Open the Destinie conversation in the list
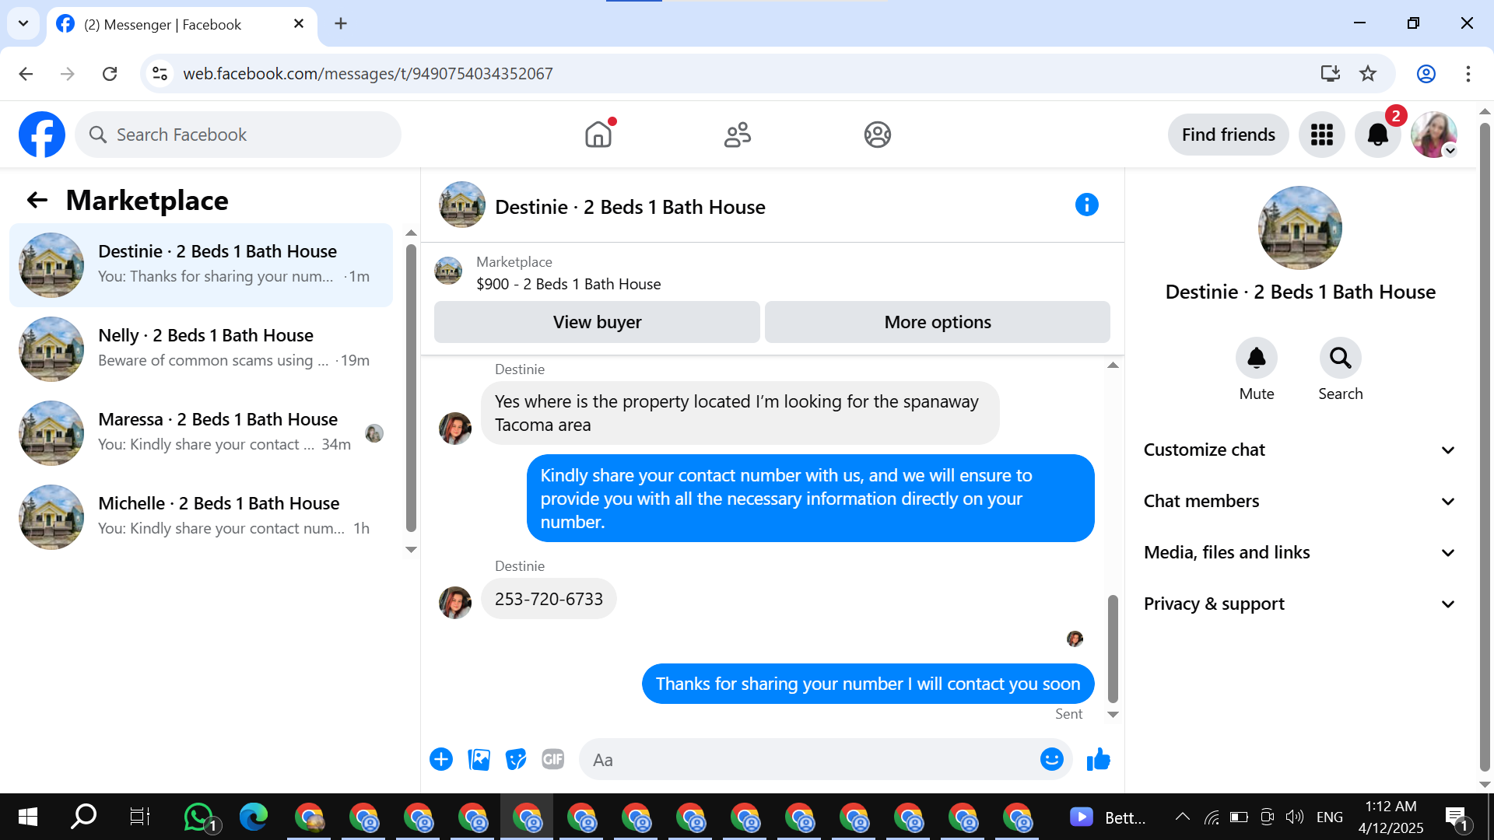Image resolution: width=1494 pixels, height=840 pixels. click(x=202, y=265)
